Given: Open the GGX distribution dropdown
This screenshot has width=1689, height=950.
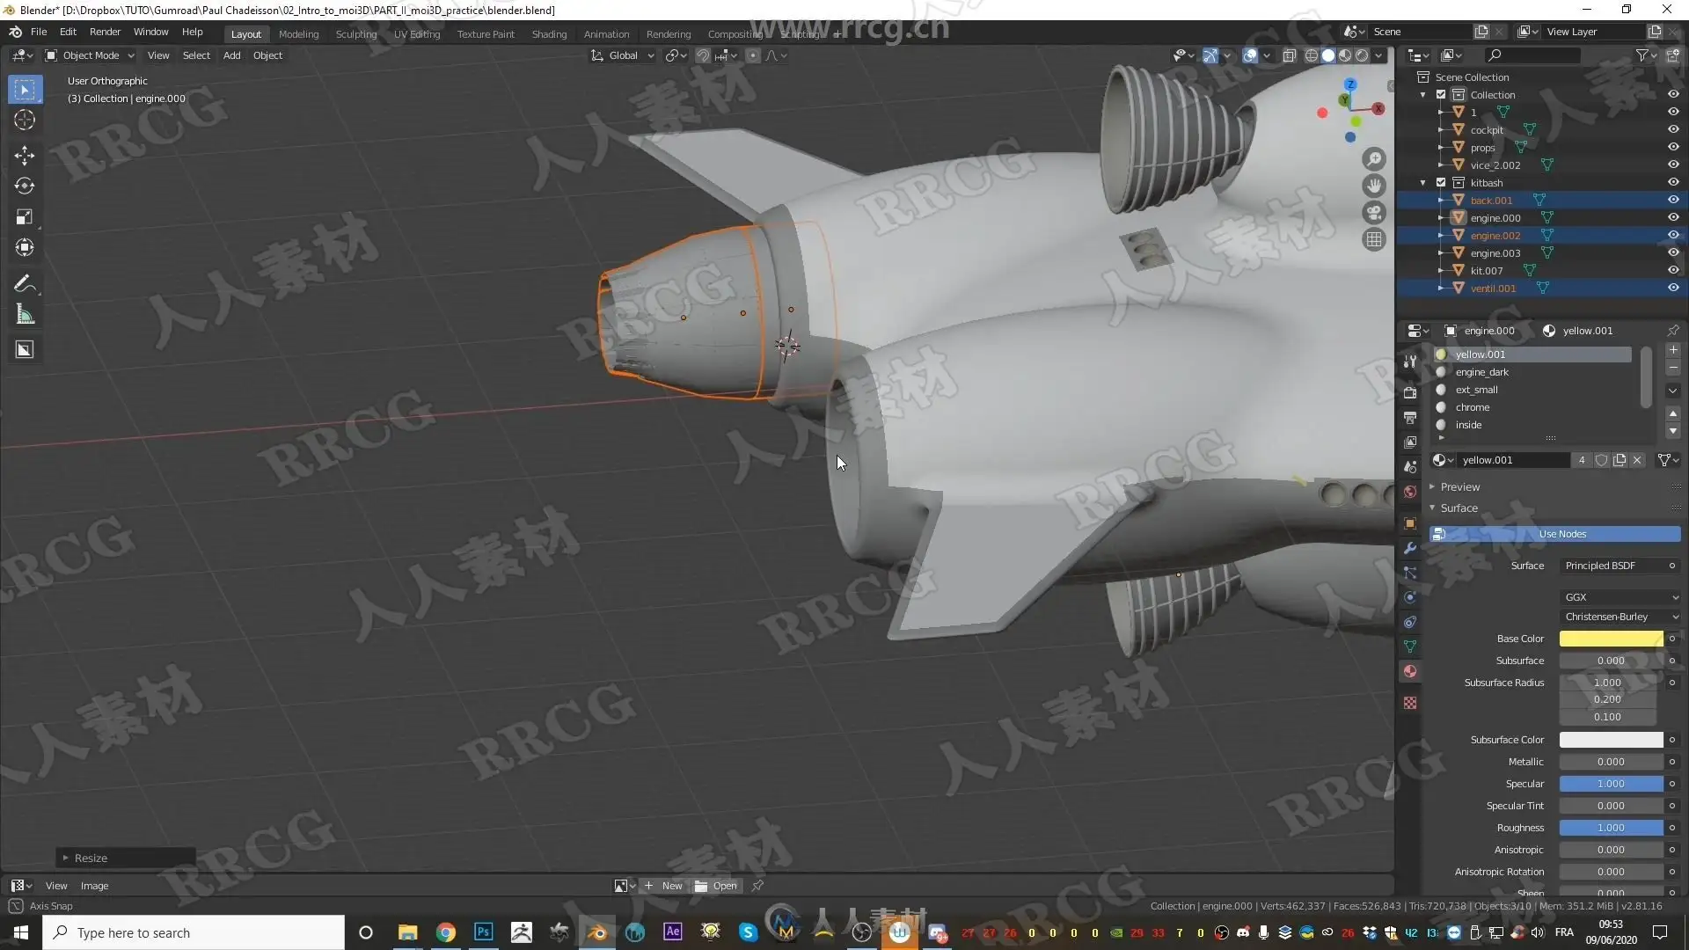Looking at the screenshot, I should point(1620,596).
